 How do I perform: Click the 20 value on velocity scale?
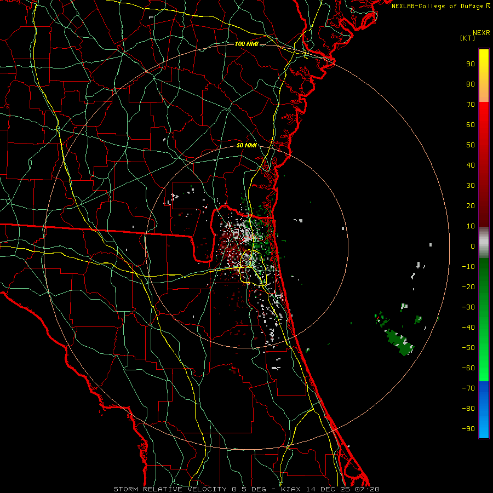tap(471, 206)
